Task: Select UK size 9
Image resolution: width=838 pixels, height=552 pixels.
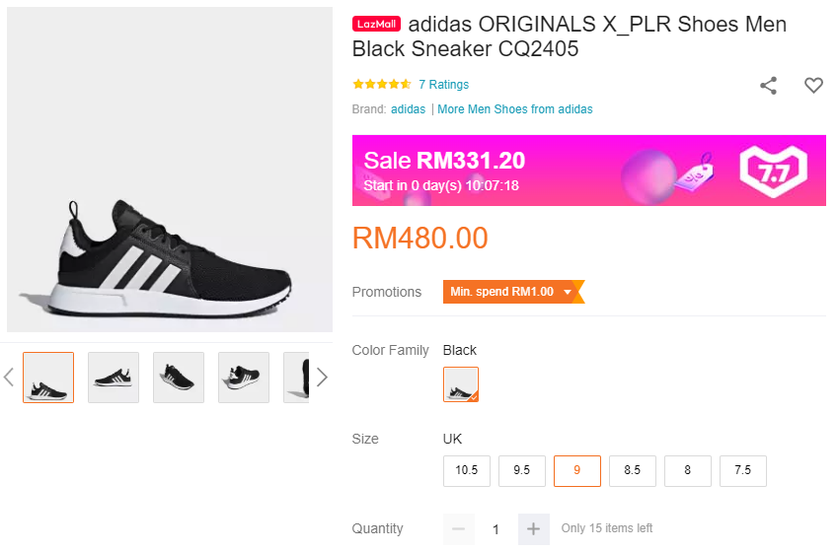Action: [x=577, y=470]
